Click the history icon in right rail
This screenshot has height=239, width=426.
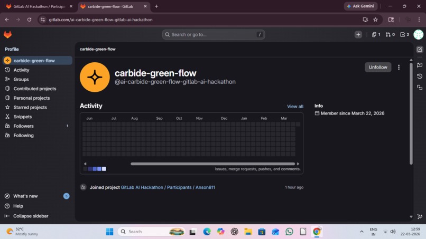(420, 76)
